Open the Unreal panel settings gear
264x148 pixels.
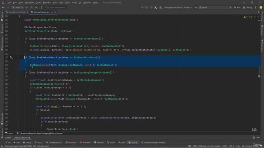pos(254,138)
